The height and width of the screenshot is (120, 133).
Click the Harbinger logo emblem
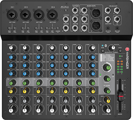(x=127, y=49)
